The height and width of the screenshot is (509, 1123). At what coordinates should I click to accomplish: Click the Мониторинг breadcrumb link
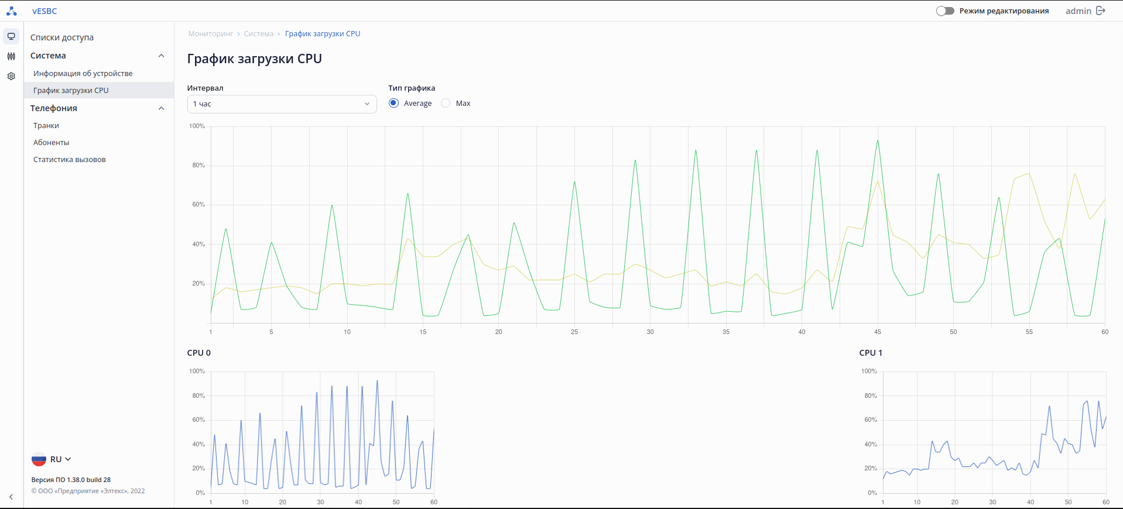[x=211, y=34]
